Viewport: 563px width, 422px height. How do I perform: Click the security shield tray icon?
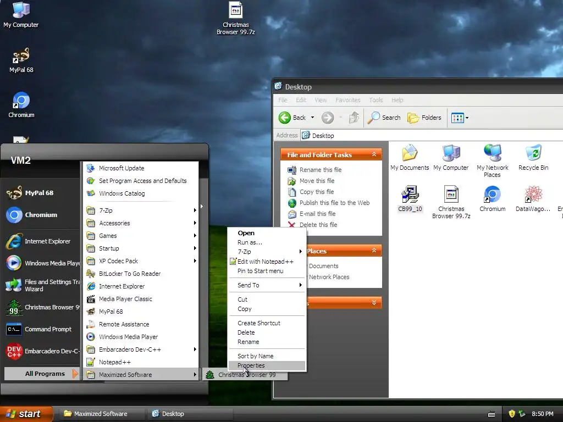point(512,414)
